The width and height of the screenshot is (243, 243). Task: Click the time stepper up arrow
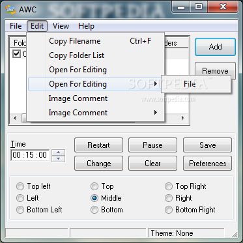point(58,152)
